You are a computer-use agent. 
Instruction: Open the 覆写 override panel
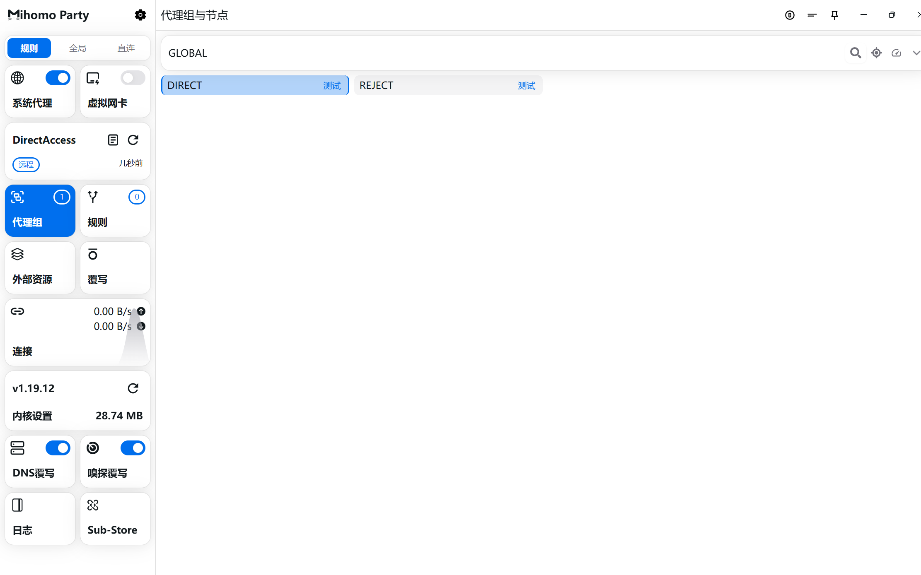click(x=115, y=267)
